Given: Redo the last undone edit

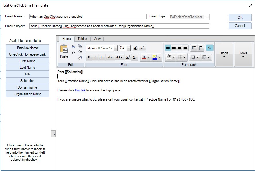Looking at the screenshot, I should pos(80,52).
